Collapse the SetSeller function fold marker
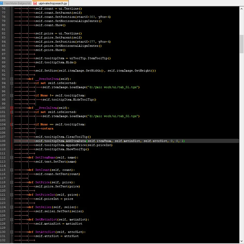244x244 pixels. (x=12, y=207)
